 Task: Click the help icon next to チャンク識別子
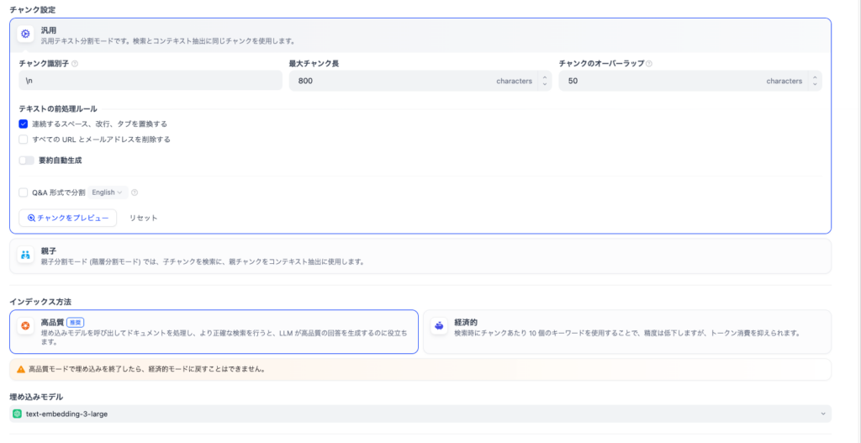click(x=75, y=64)
